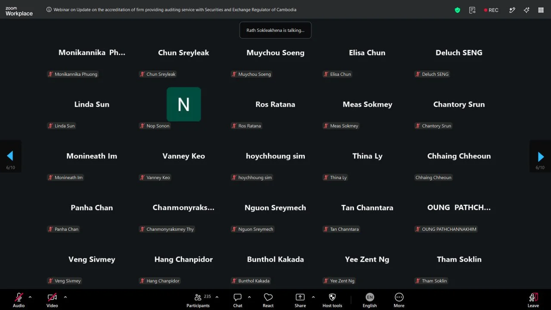Click the 235 participant count
Viewport: 551px width, 310px height.
[x=207, y=297]
